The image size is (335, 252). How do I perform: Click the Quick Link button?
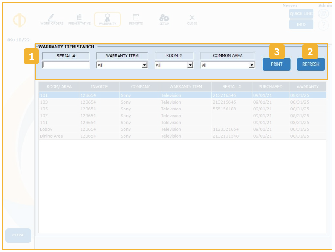301,14
